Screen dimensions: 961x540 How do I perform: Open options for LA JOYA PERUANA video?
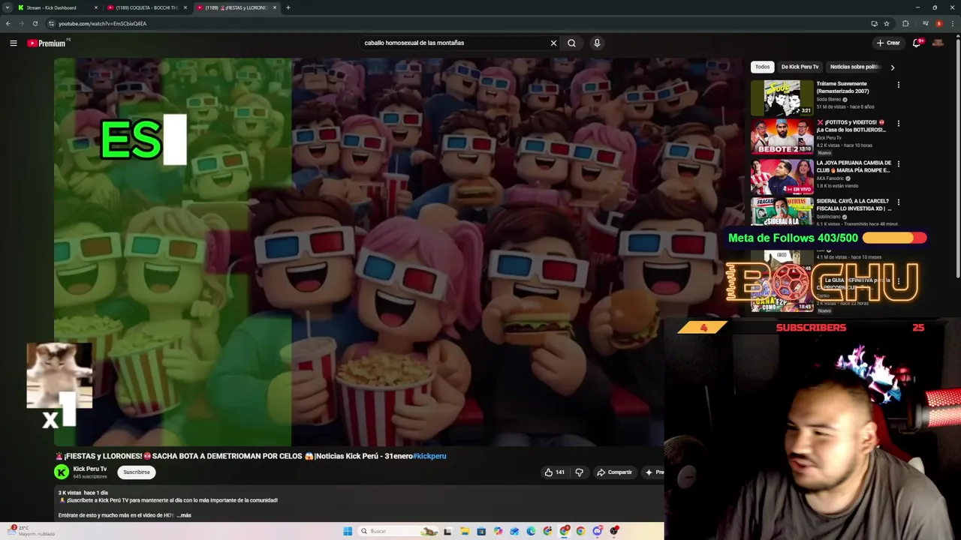(898, 163)
